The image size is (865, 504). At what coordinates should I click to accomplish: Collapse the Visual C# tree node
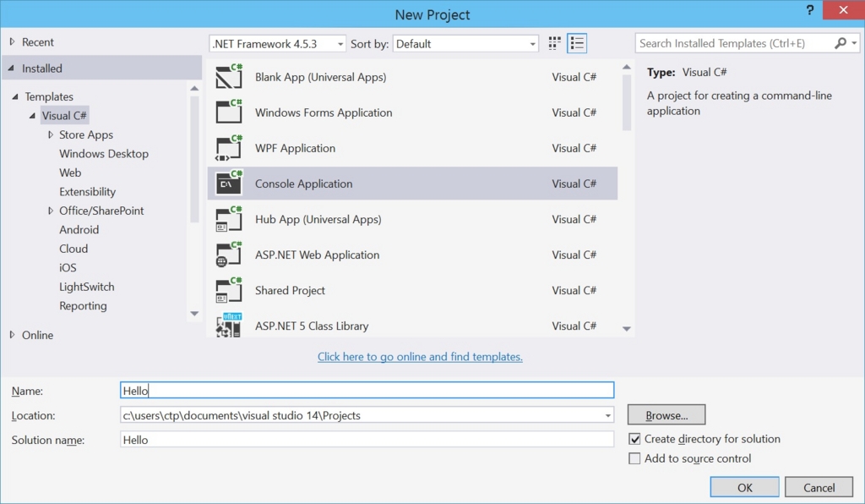pos(32,115)
